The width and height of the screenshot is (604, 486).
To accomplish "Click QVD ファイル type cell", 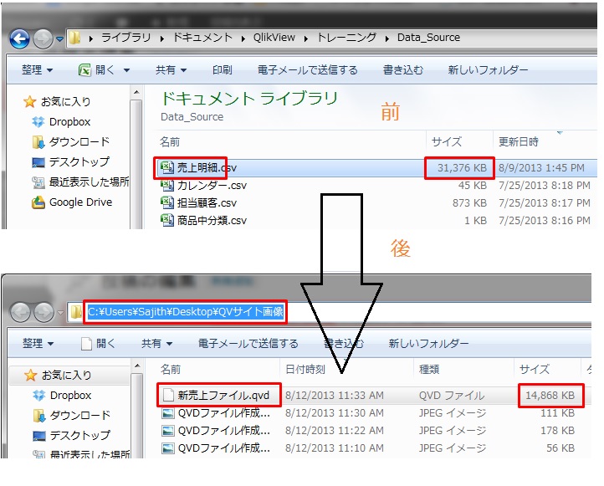I will click(452, 396).
